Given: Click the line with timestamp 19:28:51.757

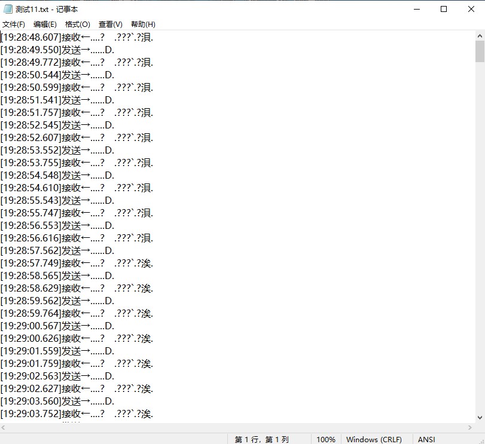Looking at the screenshot, I should pyautogui.click(x=77, y=112).
